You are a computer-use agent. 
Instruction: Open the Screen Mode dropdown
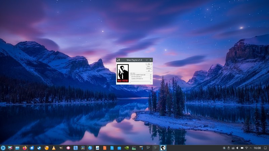(x=144, y=77)
